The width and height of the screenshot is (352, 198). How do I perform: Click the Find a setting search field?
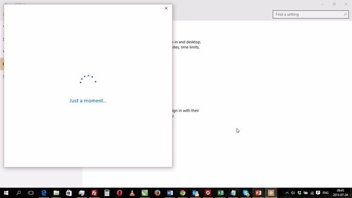(x=310, y=14)
